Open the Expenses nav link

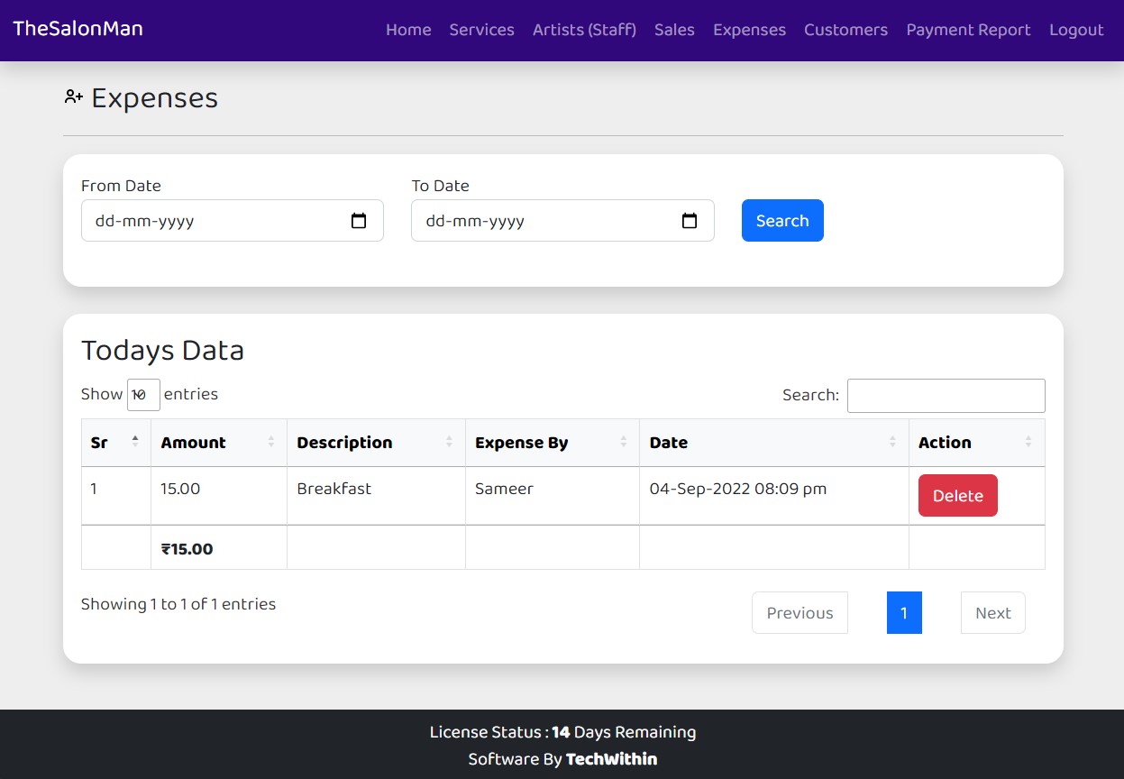pyautogui.click(x=749, y=30)
